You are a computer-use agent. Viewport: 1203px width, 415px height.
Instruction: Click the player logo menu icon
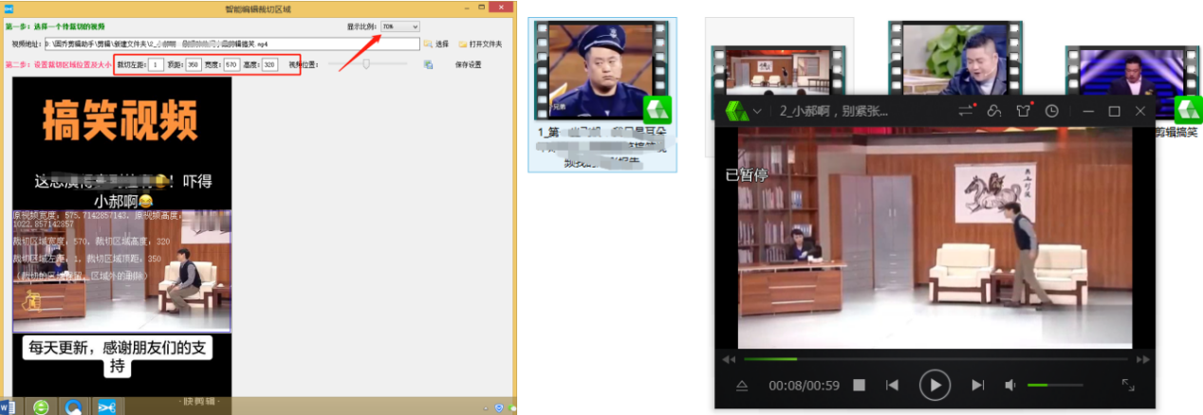736,111
